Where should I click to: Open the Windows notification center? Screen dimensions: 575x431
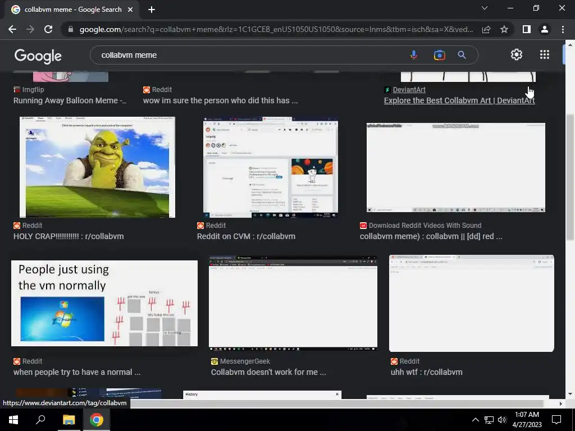556,420
